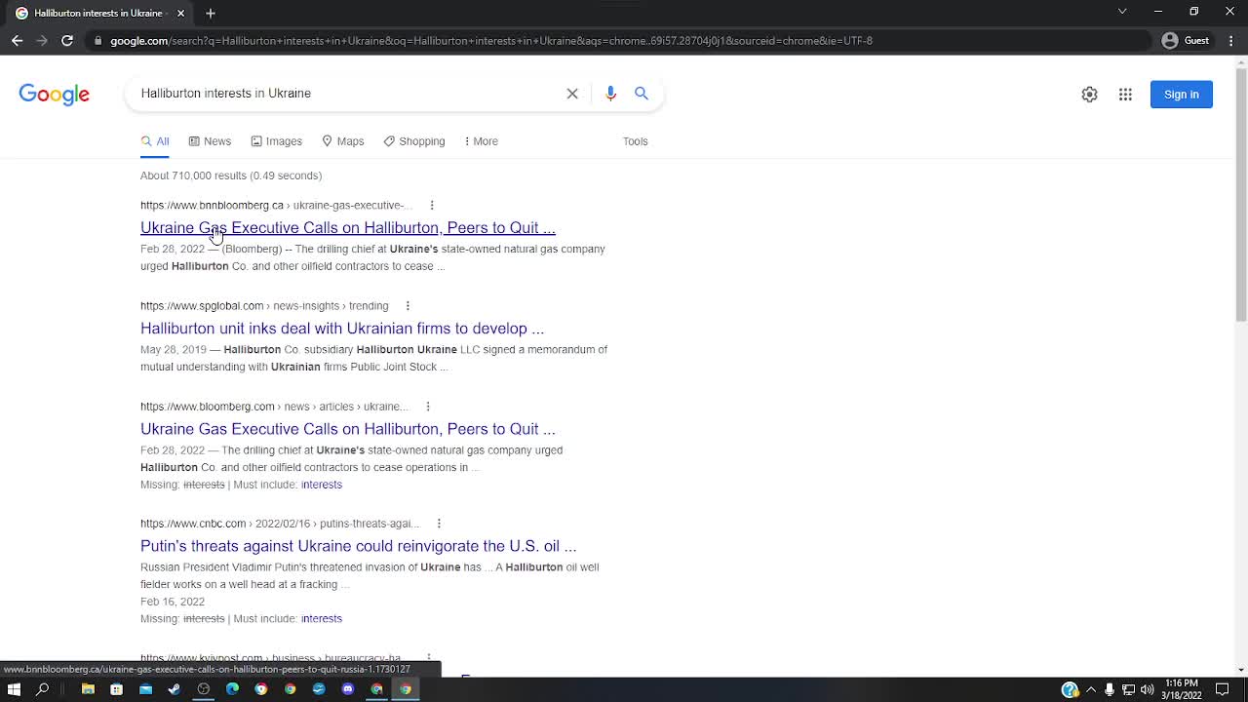Open Windows taskbar search
The image size is (1248, 702).
coord(43,689)
